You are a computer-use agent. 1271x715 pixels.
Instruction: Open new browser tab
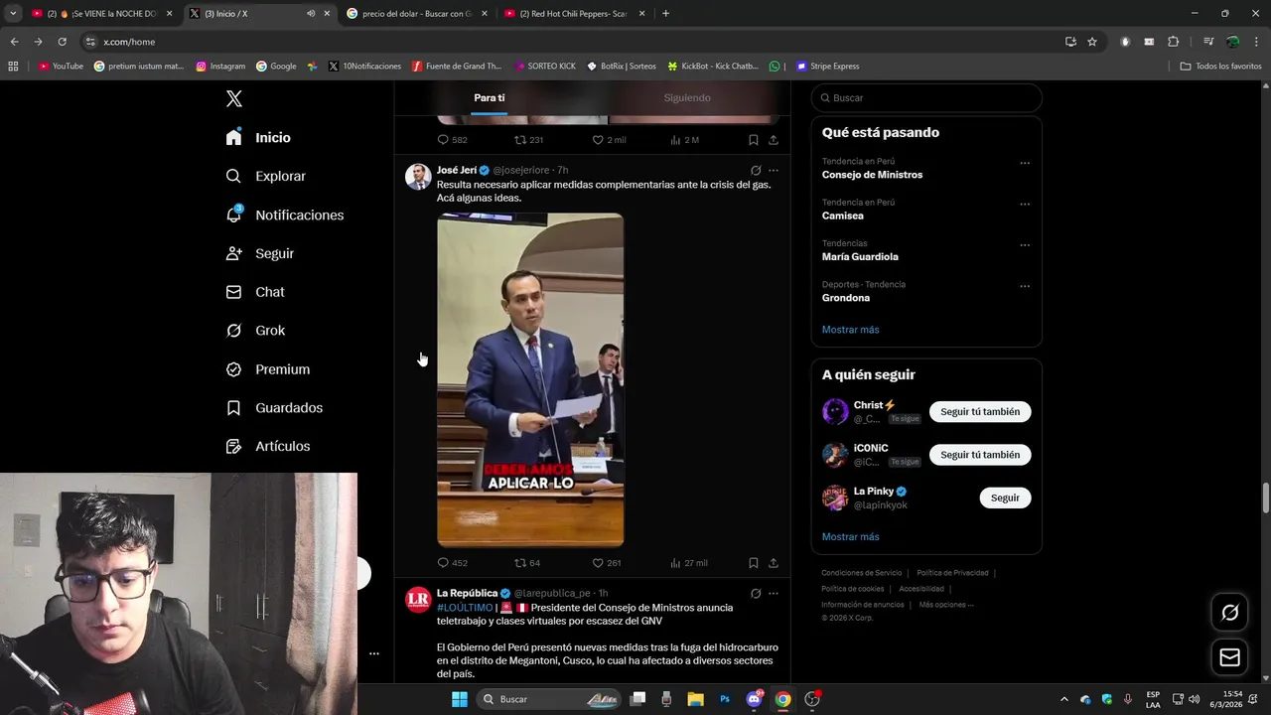coord(665,14)
